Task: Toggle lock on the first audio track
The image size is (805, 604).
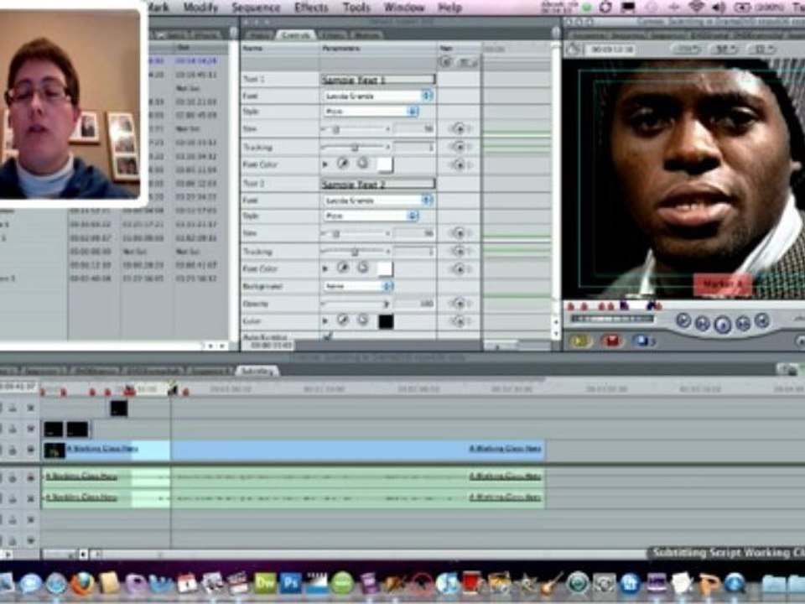Action: pyautogui.click(x=13, y=477)
